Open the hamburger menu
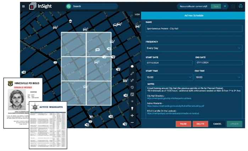This screenshot has height=151, width=248. 23,6
